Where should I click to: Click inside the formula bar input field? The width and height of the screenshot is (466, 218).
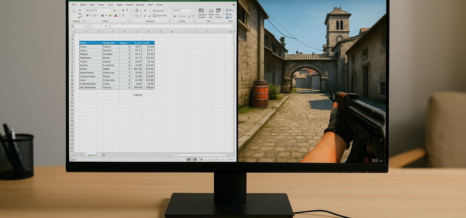click(171, 26)
